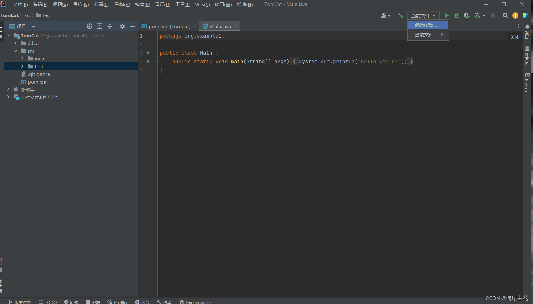Open the Profiler run icon
Image resolution: width=533 pixels, height=304 pixels.
(x=477, y=15)
